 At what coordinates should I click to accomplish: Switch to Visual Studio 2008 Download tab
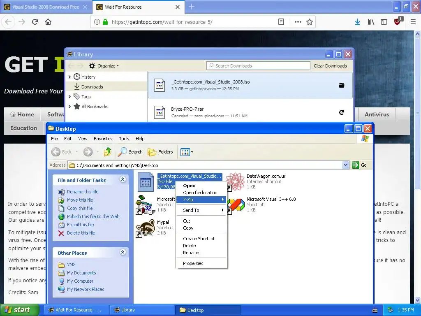46,7
